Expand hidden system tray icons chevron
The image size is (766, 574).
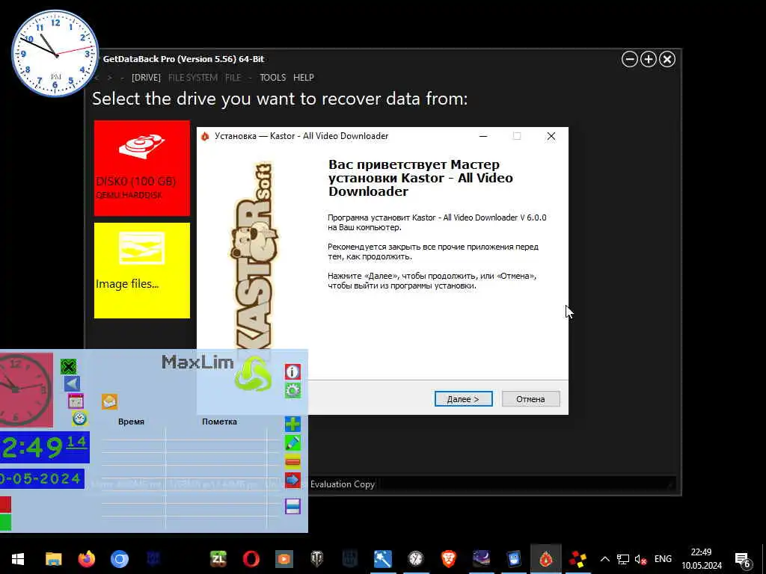tap(604, 559)
